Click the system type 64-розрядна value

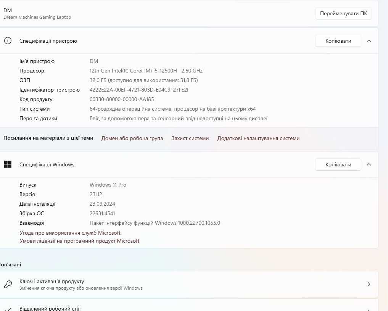pos(173,109)
